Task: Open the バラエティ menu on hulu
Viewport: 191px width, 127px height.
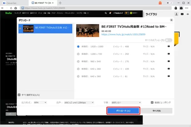Action: click(x=60, y=13)
